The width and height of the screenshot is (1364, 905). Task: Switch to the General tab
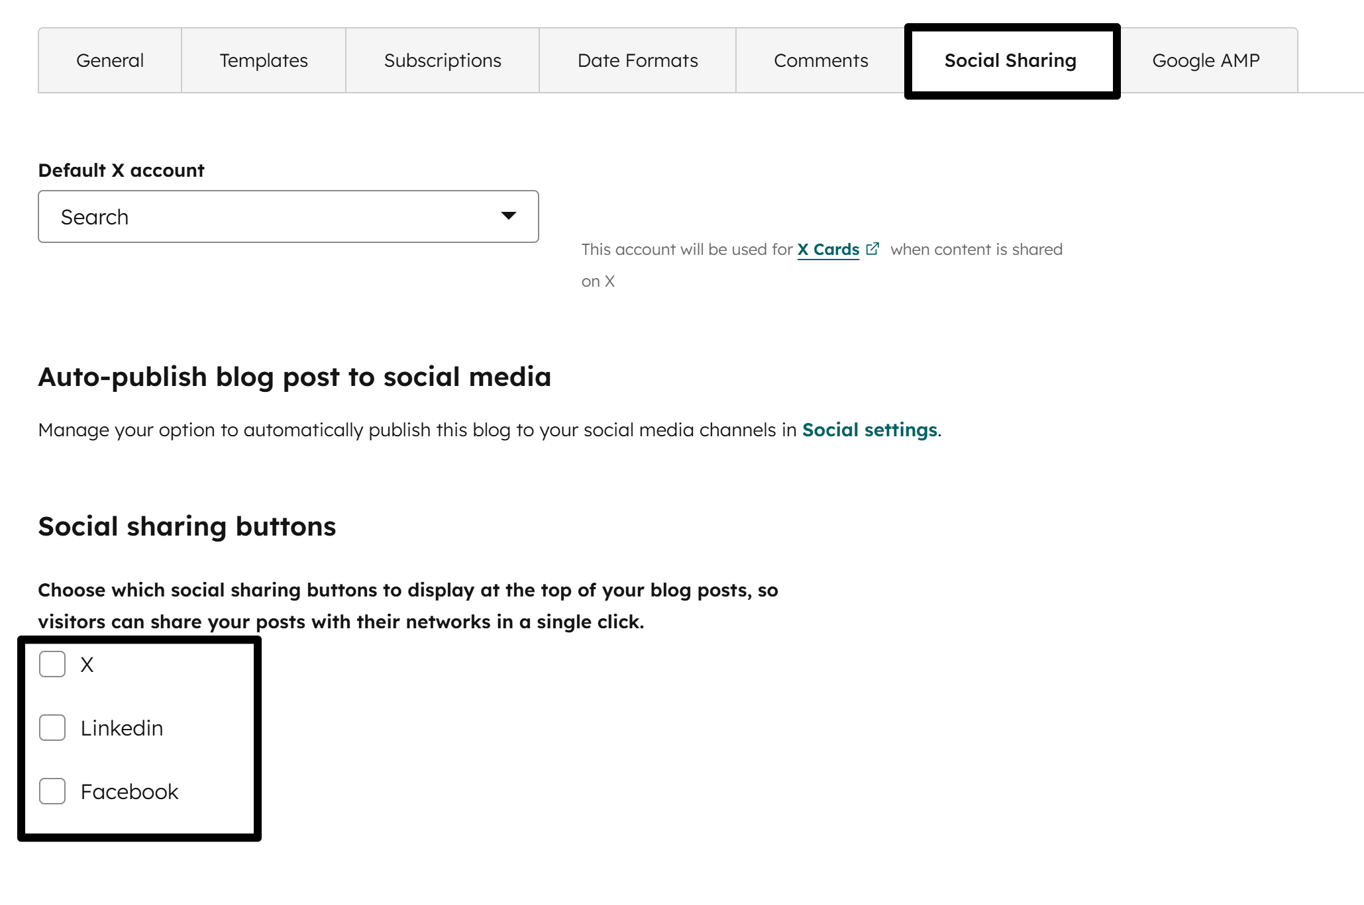click(x=109, y=60)
